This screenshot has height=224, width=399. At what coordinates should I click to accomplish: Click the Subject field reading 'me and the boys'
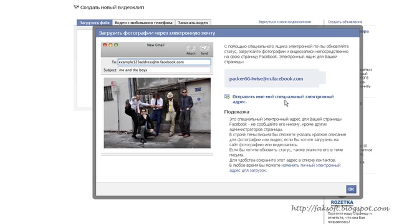click(164, 70)
